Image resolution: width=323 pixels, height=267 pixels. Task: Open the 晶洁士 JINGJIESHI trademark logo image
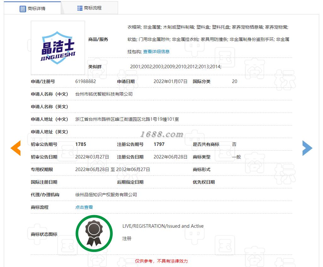tap(58, 48)
